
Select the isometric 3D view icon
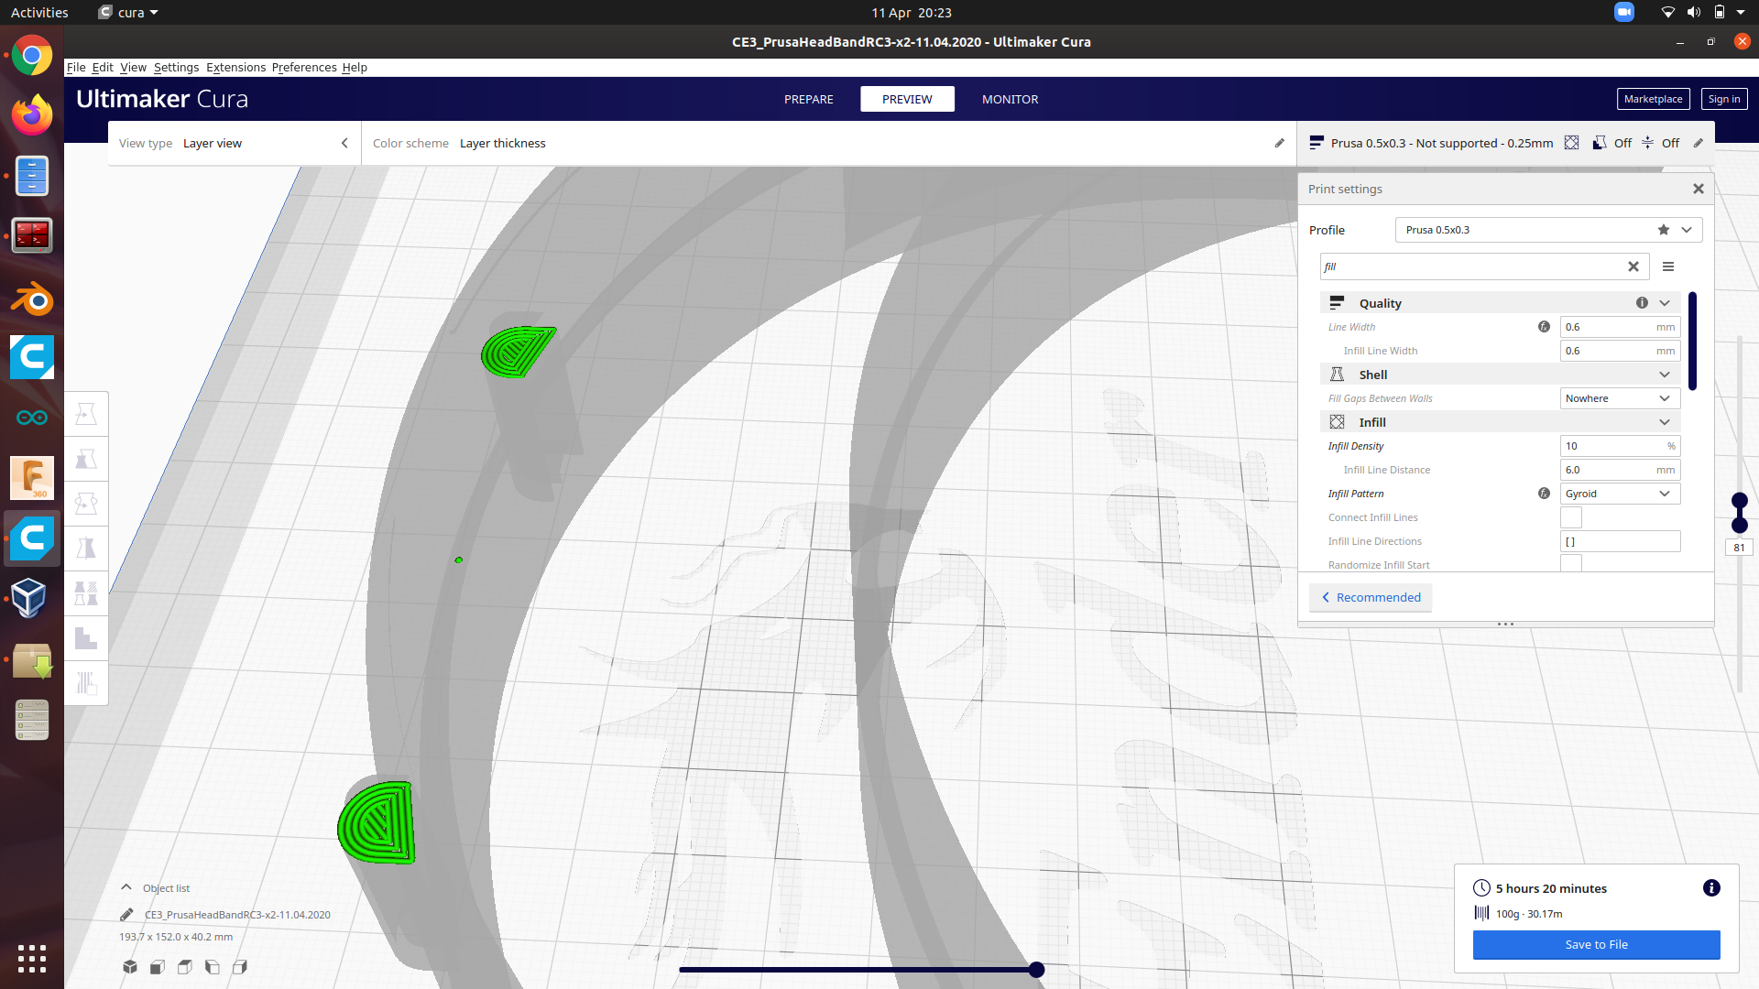129,966
